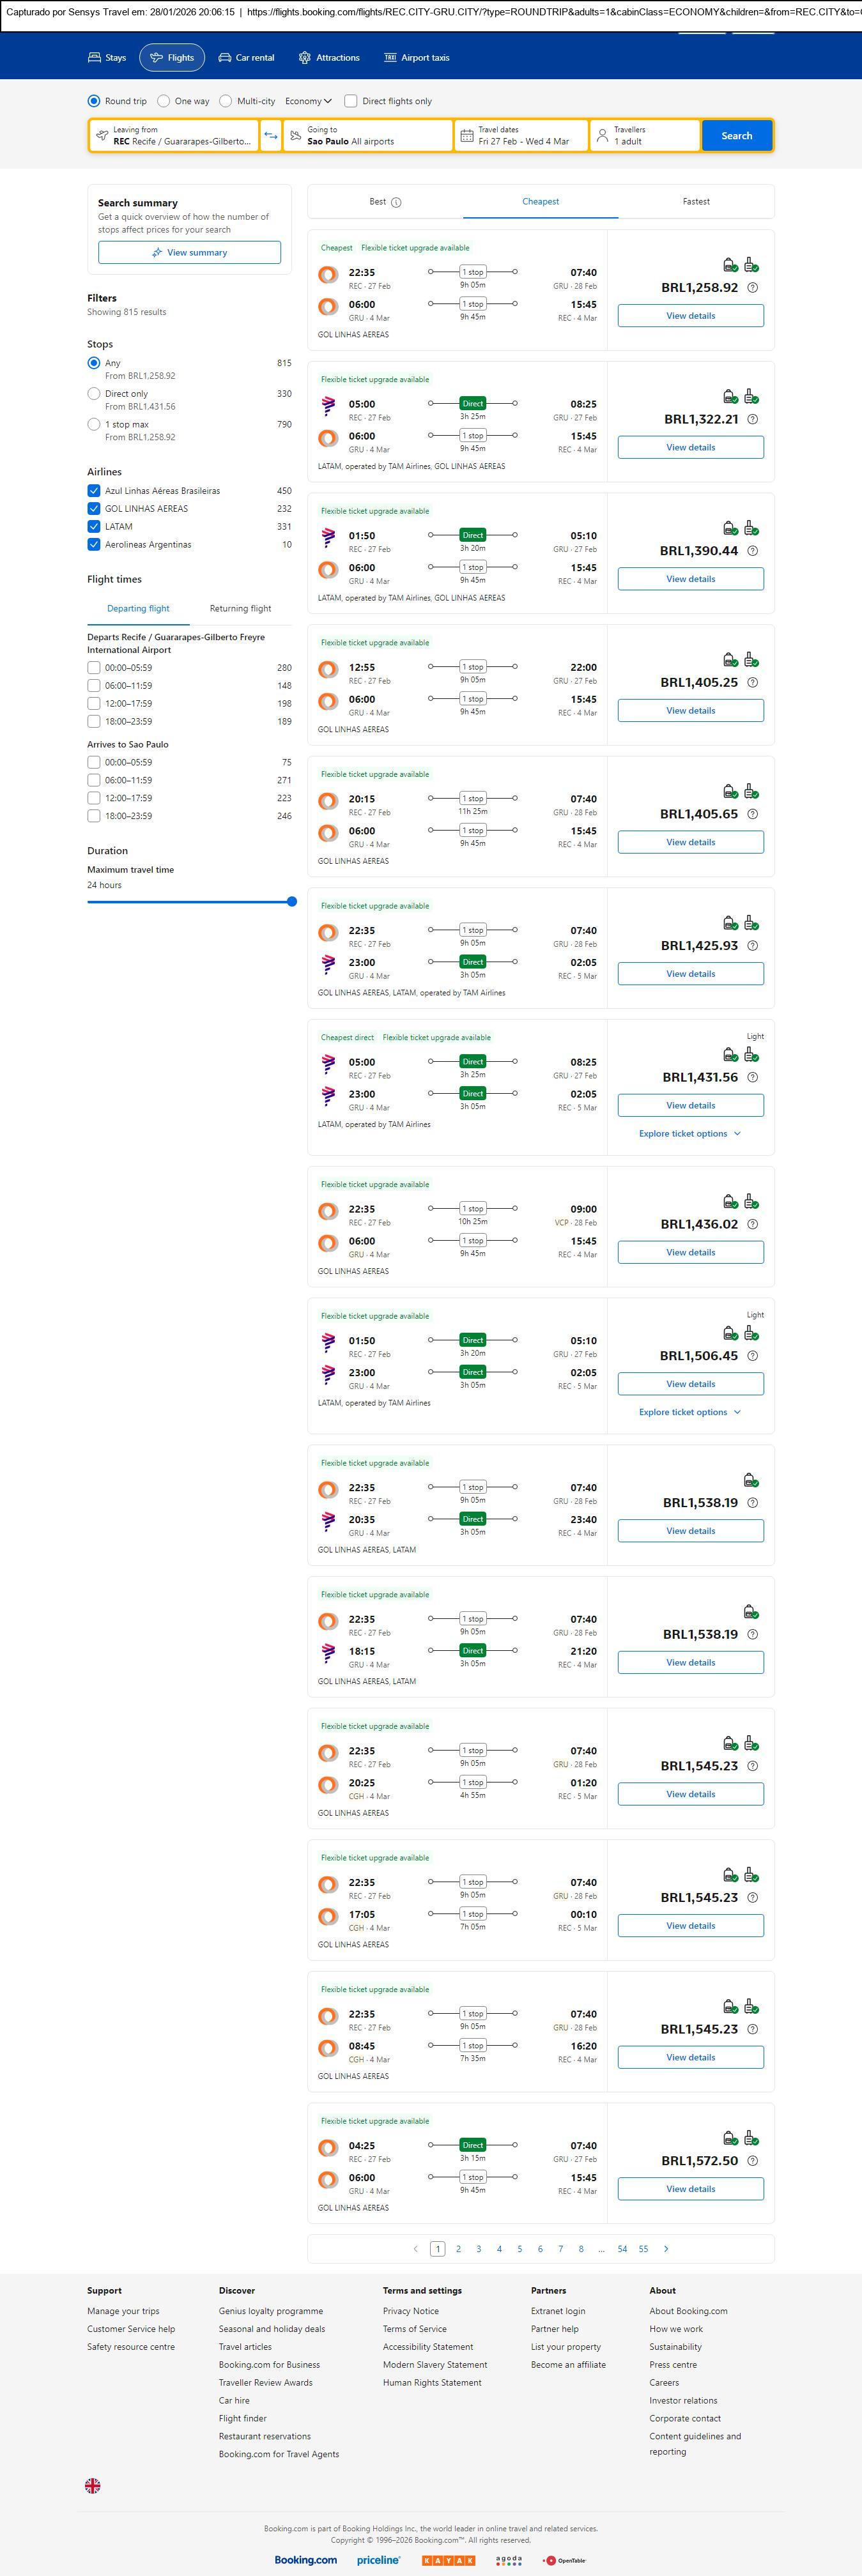This screenshot has height=2576, width=862.
Task: Switch to the Fastest sorting tab
Action: [696, 202]
